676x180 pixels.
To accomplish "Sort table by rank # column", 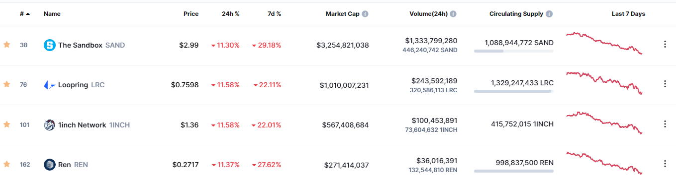I will pyautogui.click(x=24, y=14).
